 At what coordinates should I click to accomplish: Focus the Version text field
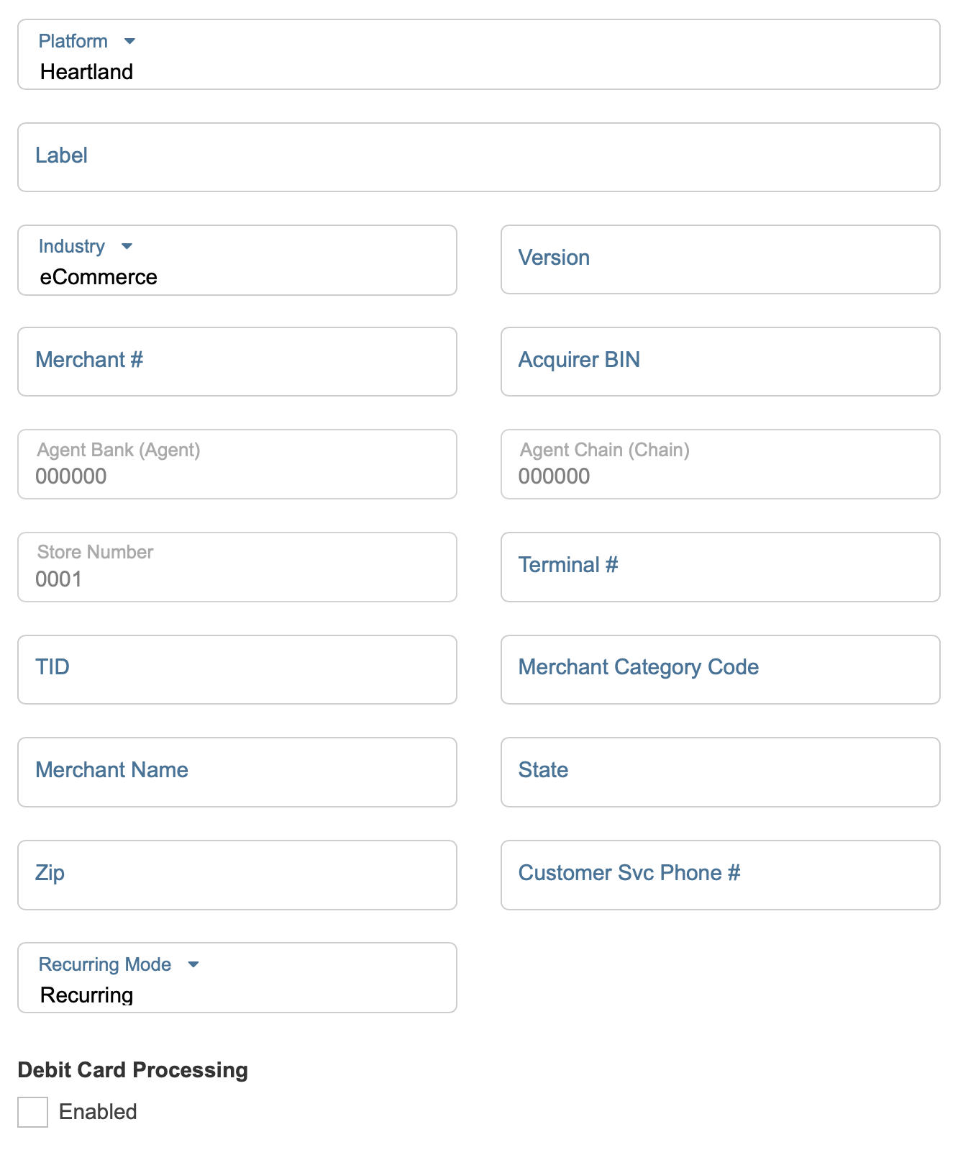[x=720, y=259]
